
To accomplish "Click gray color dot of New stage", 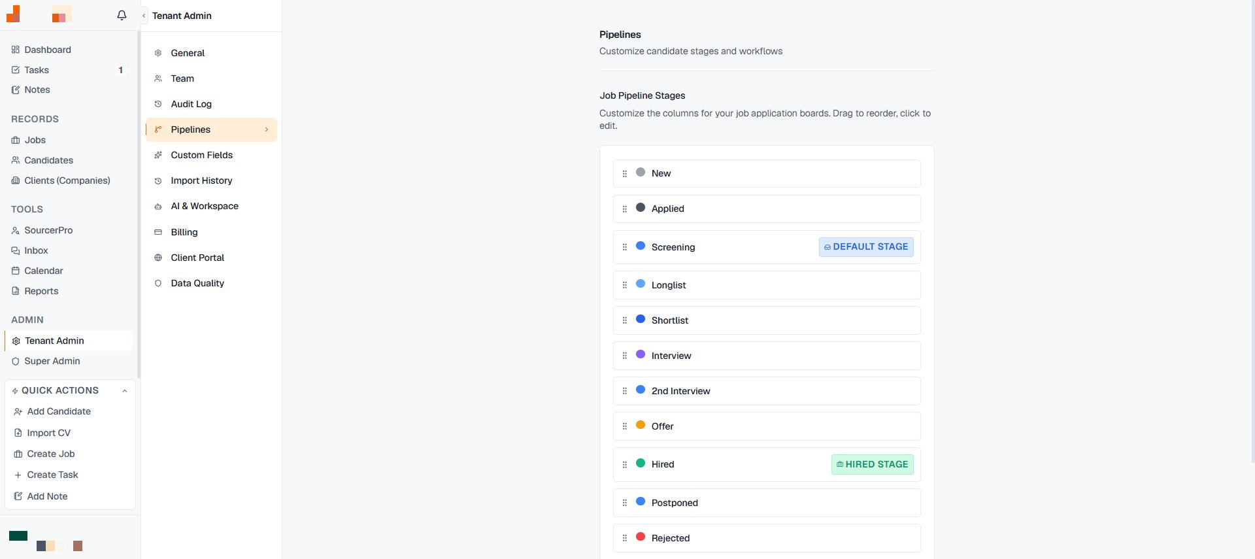I will coord(641,173).
